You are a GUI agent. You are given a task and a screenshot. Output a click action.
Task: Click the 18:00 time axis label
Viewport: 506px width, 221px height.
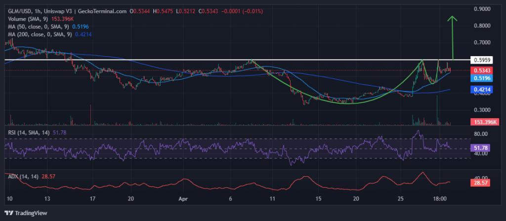pyautogui.click(x=440, y=199)
